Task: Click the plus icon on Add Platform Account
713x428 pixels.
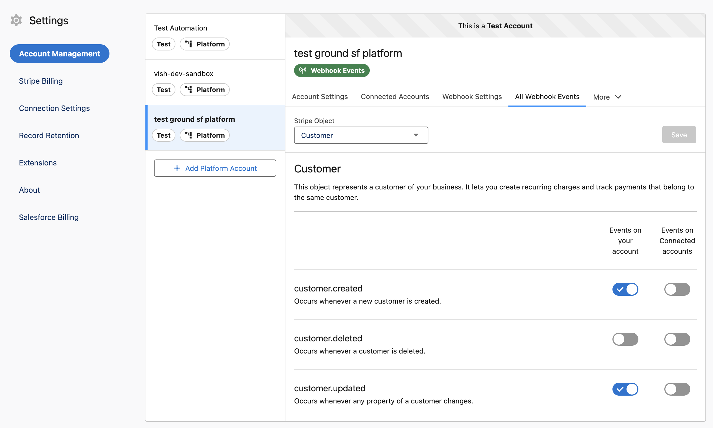Action: pos(177,168)
